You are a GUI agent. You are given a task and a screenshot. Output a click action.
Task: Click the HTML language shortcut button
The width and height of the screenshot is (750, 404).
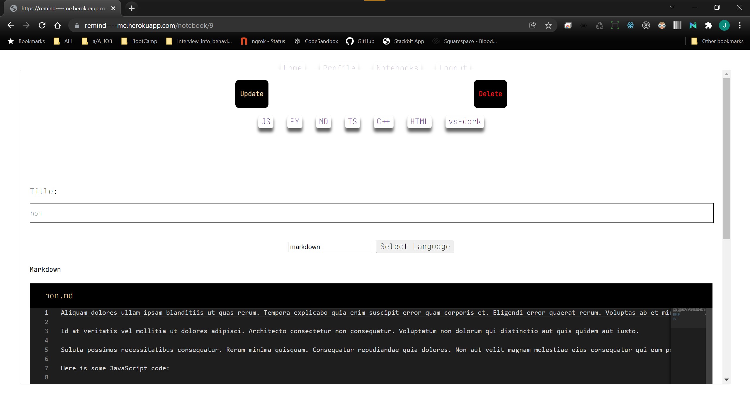pos(418,121)
